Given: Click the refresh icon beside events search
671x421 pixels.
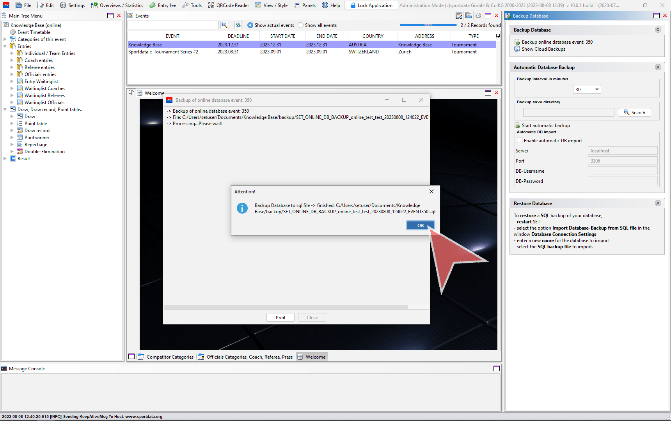Looking at the screenshot, I should coord(238,25).
